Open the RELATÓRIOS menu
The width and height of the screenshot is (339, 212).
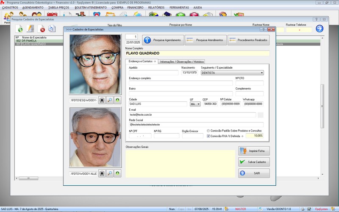[156, 8]
